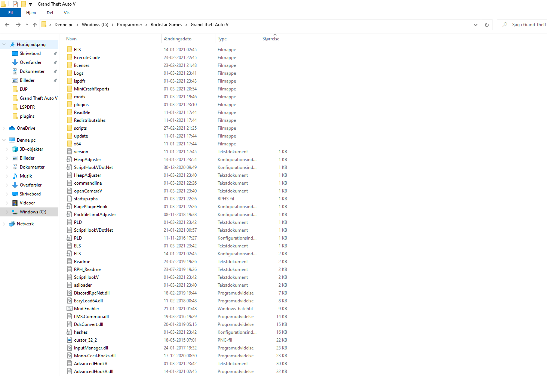Click the ExecuteCode folder icon
547x376 pixels.
[x=70, y=58]
